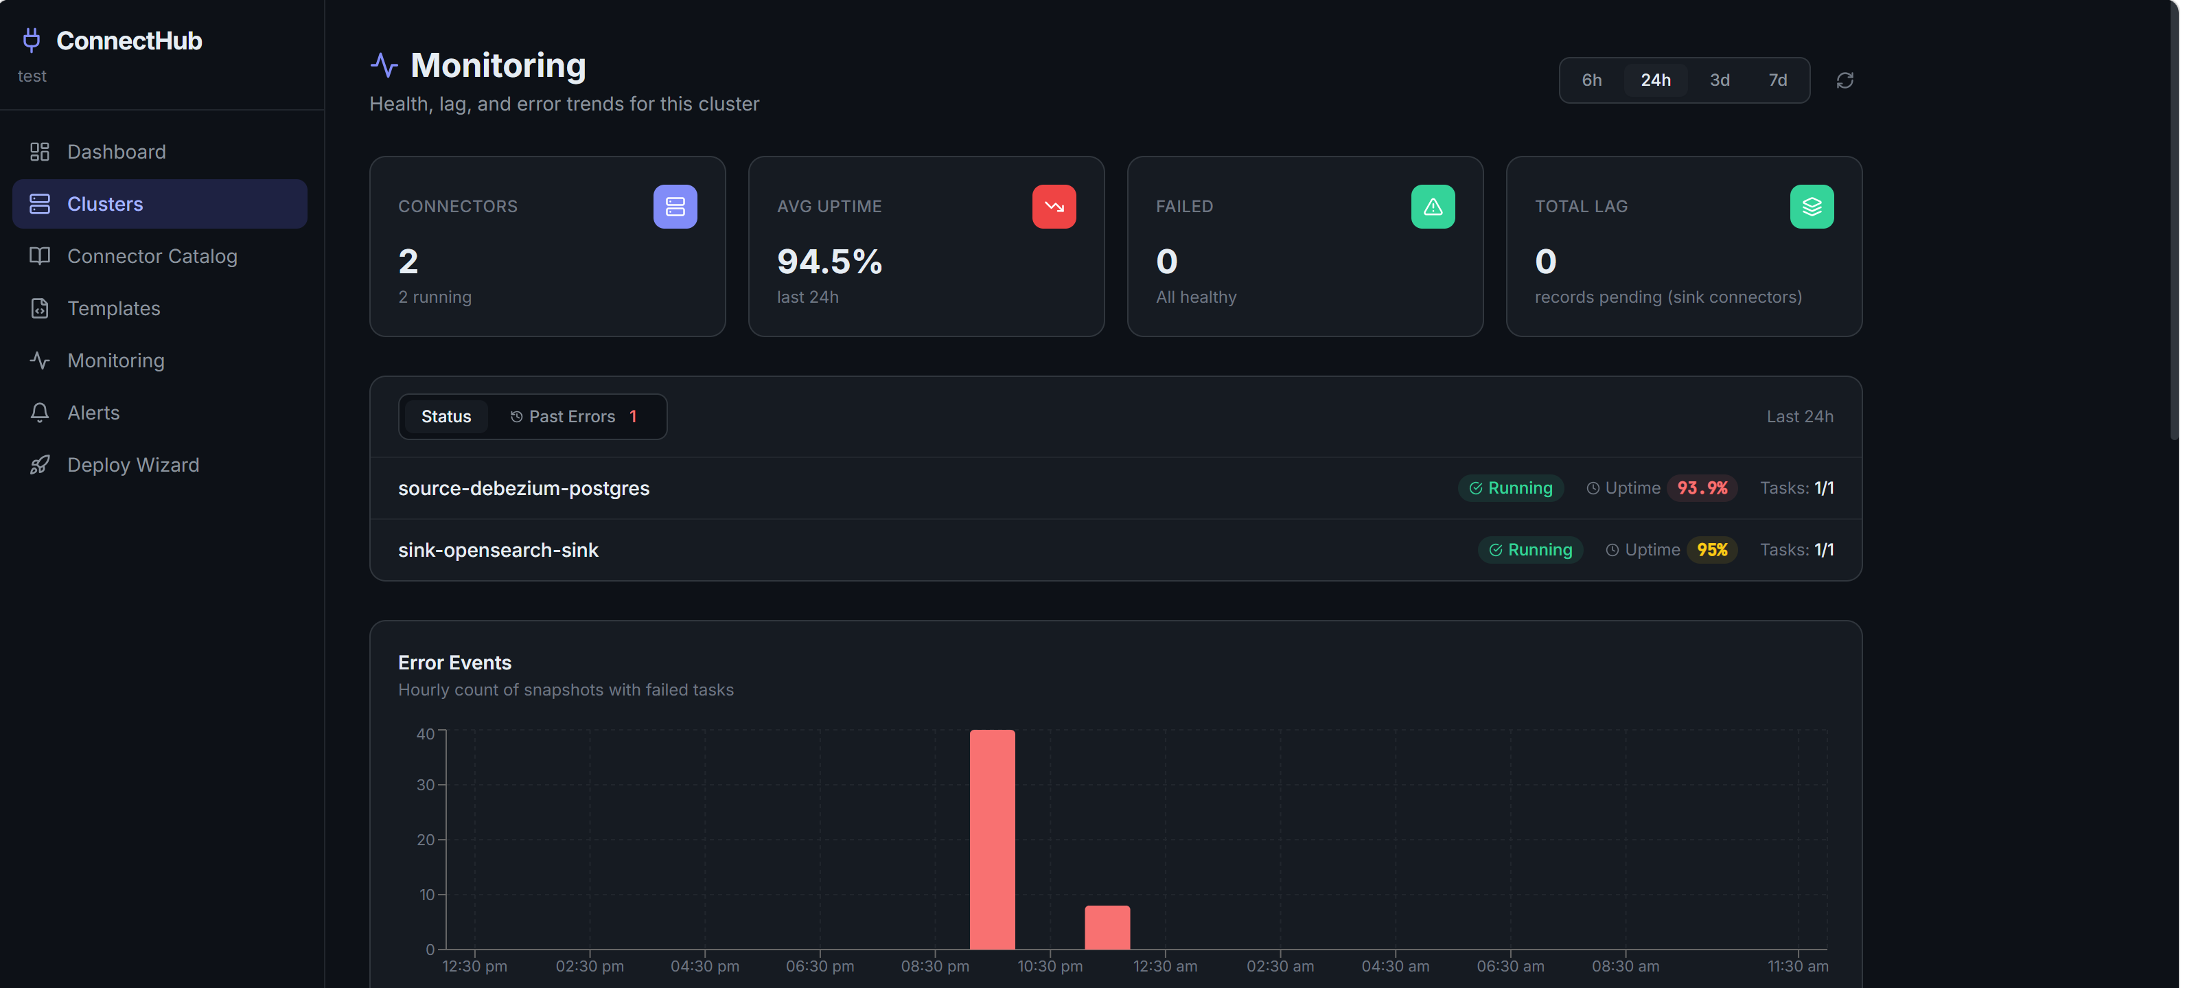
Task: Click the clock icon on the sink-opensearch-sink row
Action: coord(1612,549)
